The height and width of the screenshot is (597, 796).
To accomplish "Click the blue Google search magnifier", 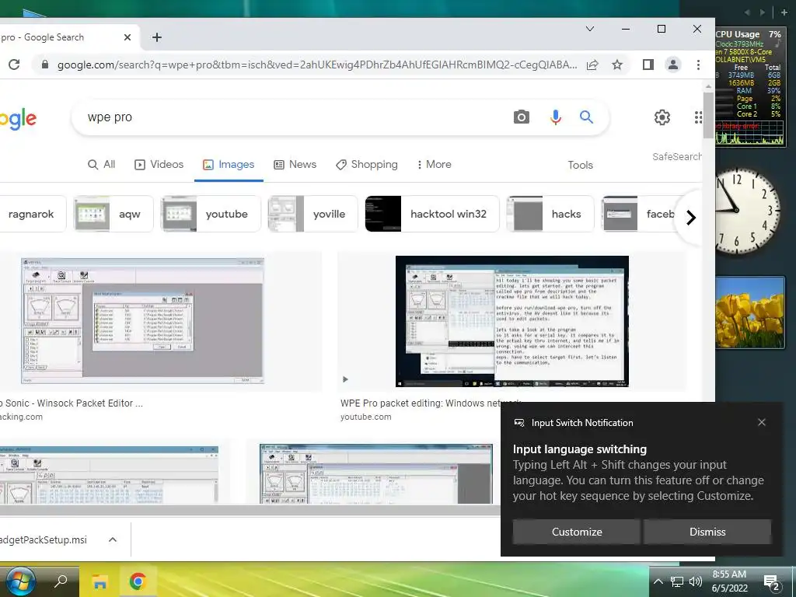I will (586, 117).
